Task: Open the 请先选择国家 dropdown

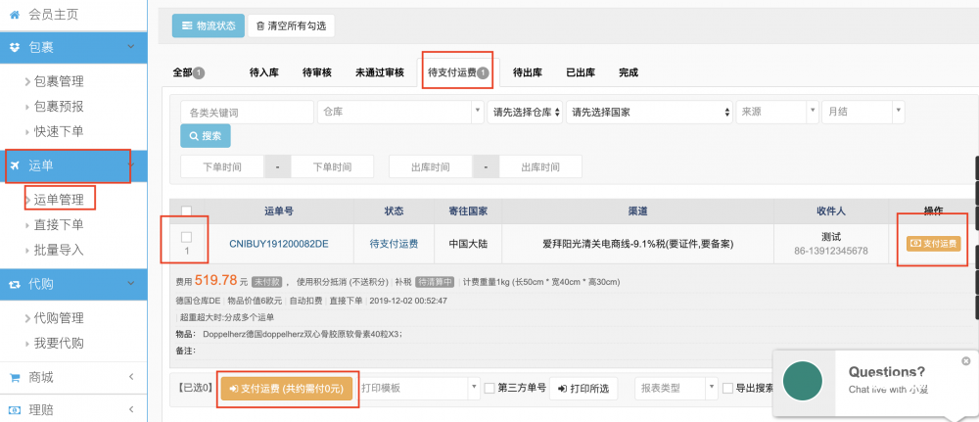Action: pos(649,113)
